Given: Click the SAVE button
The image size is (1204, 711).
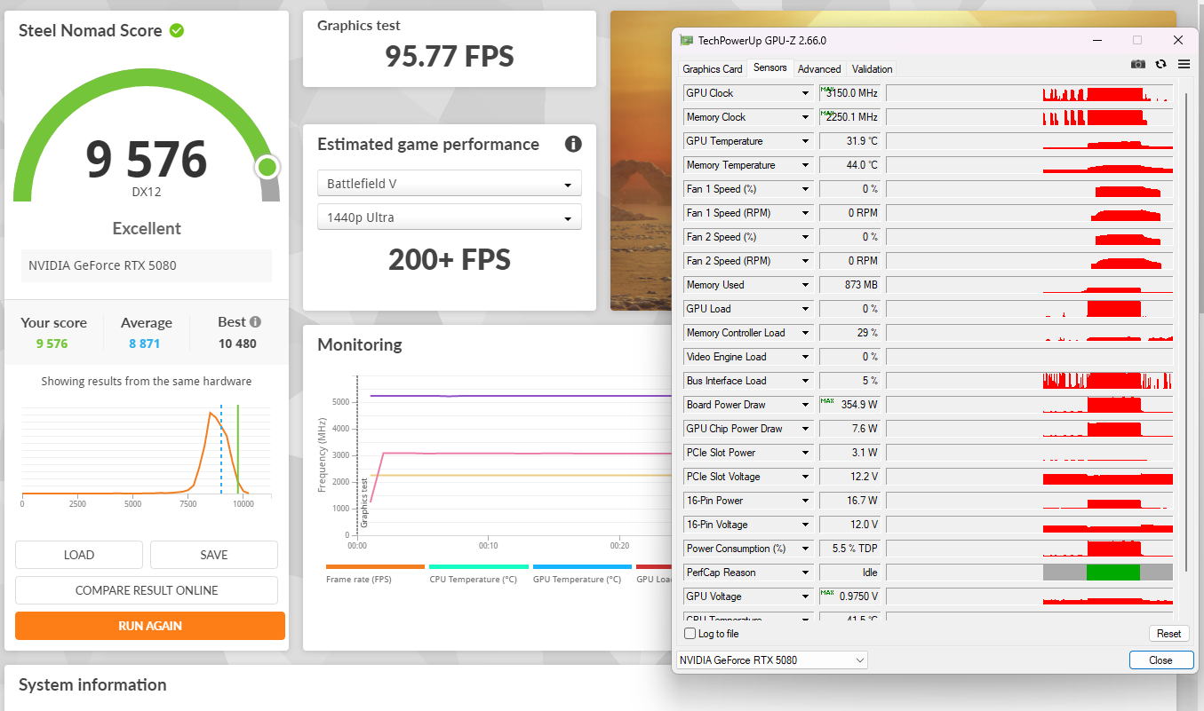Looking at the screenshot, I should 214,555.
